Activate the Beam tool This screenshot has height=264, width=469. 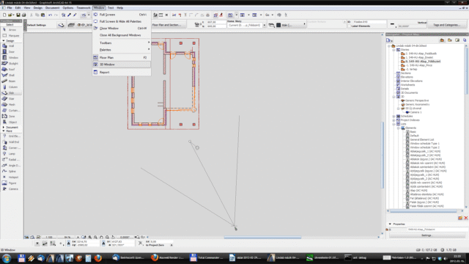(12, 81)
